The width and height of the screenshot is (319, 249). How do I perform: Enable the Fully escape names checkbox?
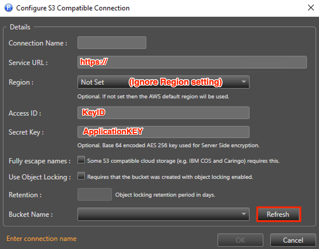click(81, 160)
